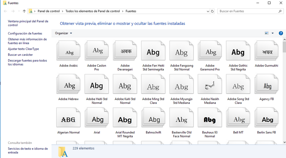
Task: Click the refresh button beside address bar
Action: click(x=212, y=11)
